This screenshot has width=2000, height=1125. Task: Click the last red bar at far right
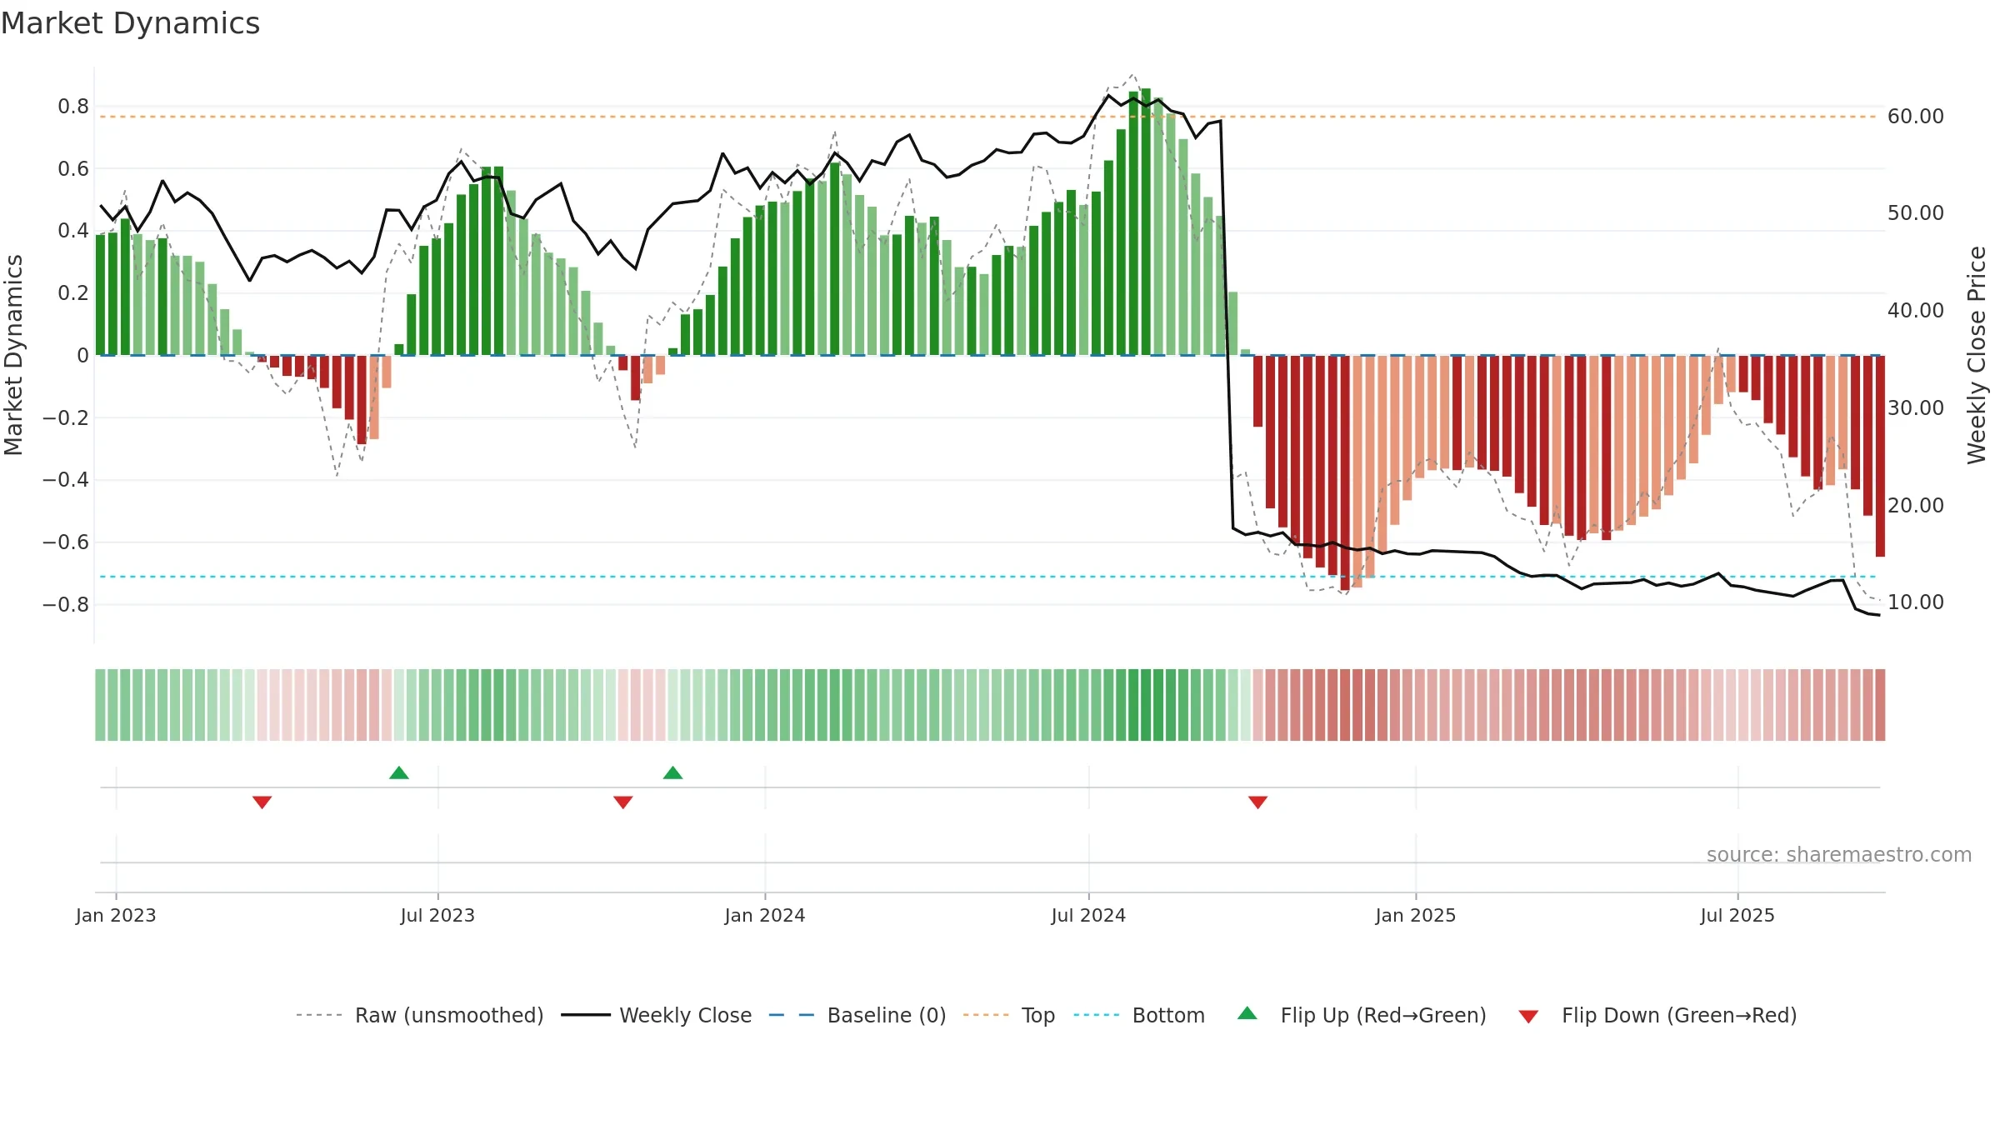pyautogui.click(x=1880, y=456)
